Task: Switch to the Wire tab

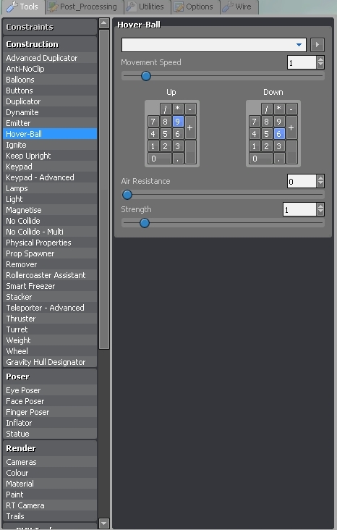Action: tap(239, 7)
